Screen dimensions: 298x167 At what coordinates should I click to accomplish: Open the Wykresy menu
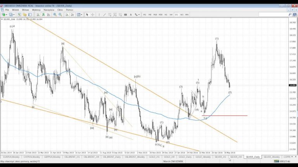[36, 10]
